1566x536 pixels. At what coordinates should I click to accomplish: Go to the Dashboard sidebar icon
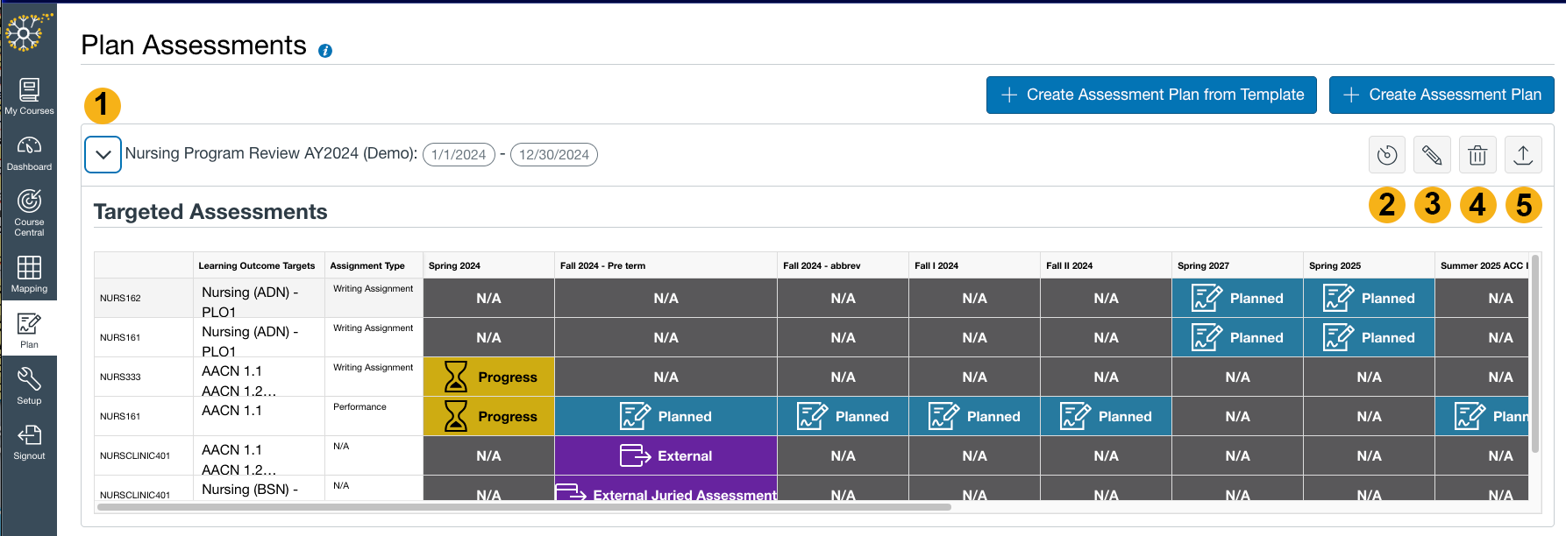click(x=29, y=153)
